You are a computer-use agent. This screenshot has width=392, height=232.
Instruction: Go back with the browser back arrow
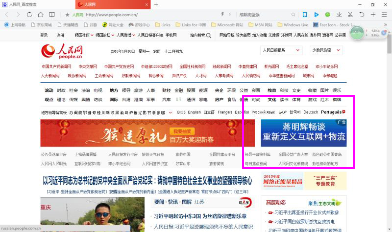click(7, 15)
